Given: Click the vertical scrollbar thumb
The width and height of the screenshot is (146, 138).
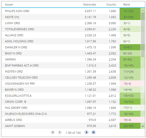Looking at the screenshot, I should coord(143,35).
